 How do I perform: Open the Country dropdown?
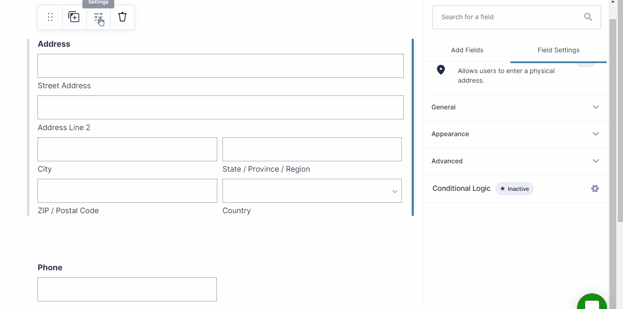click(x=312, y=191)
